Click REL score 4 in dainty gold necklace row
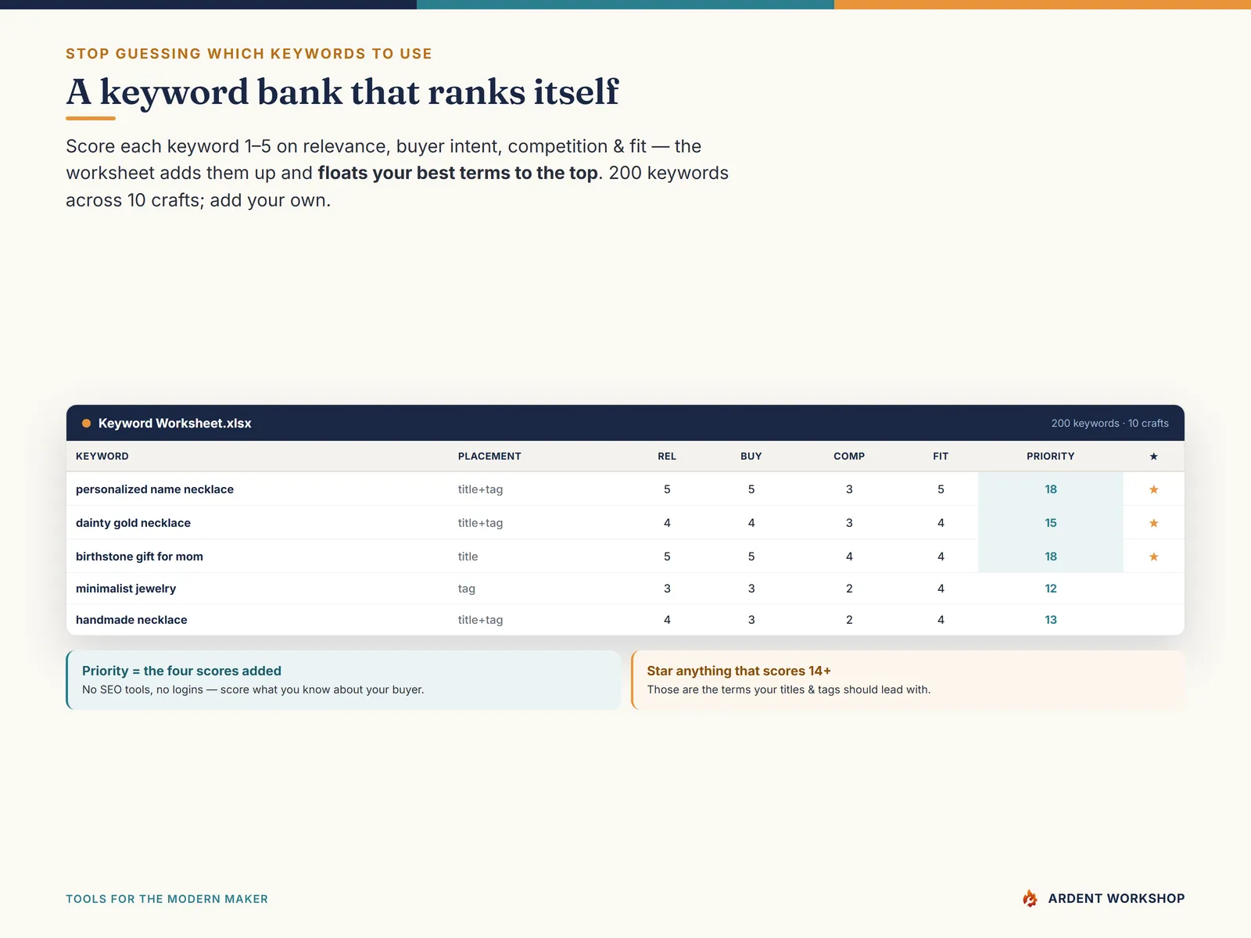This screenshot has width=1251, height=938. (x=667, y=523)
